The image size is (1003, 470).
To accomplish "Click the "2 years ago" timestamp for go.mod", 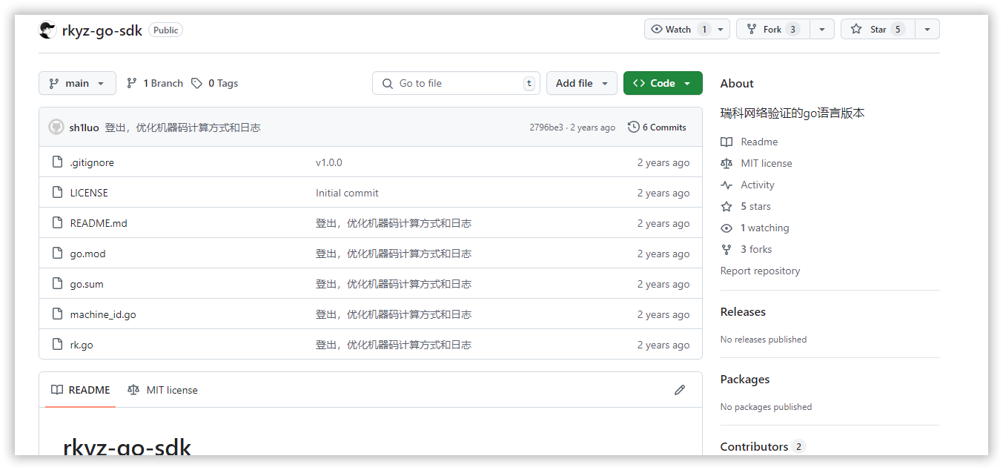I will (663, 254).
